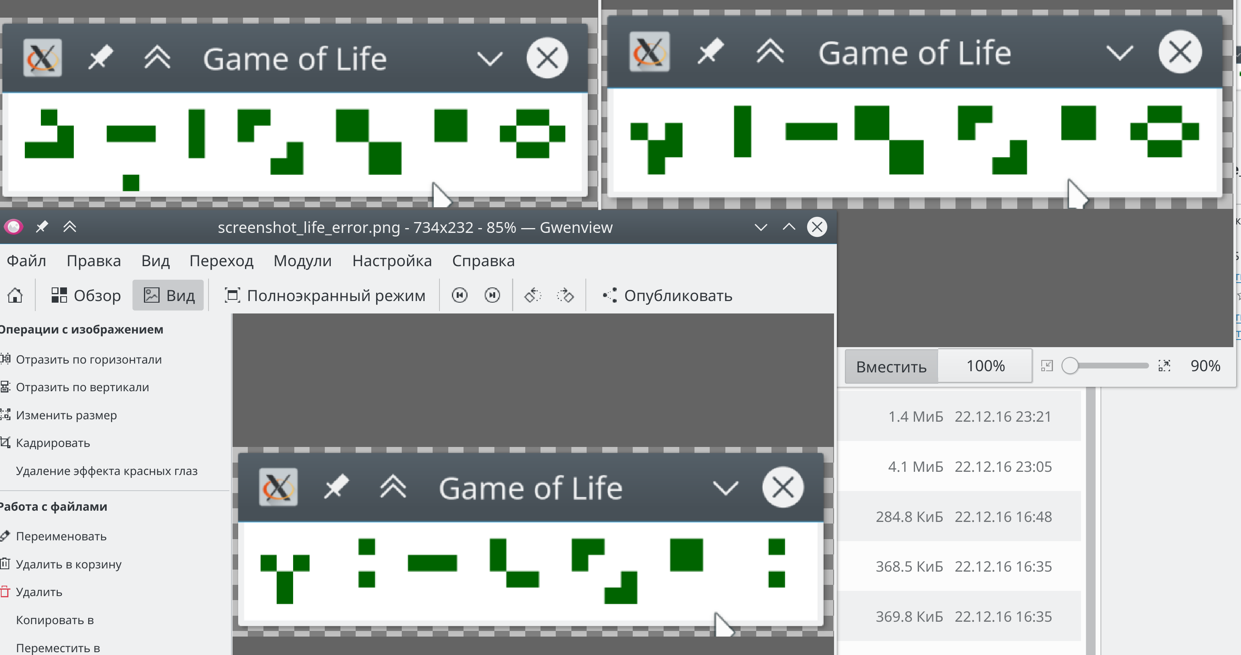This screenshot has width=1241, height=655.
Task: Maximize the Gwenview window
Action: (x=789, y=227)
